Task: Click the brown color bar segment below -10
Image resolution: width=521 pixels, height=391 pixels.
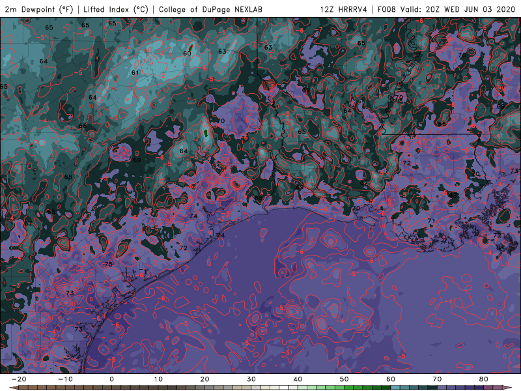Action: [70, 388]
